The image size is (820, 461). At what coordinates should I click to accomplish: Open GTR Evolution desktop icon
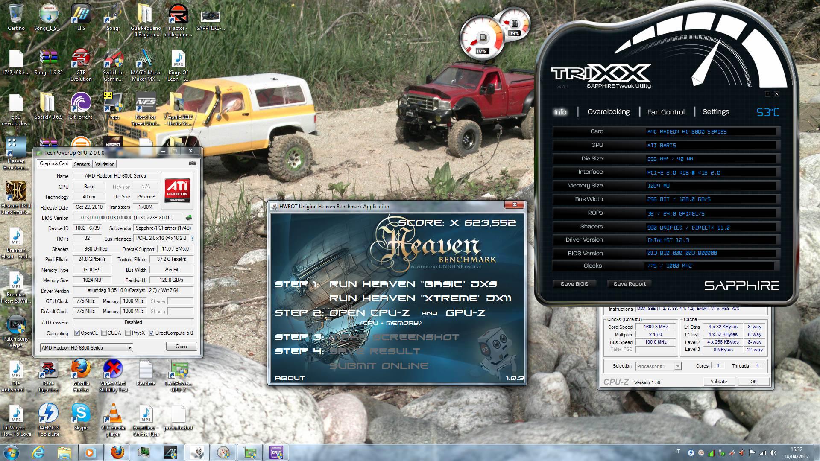pos(81,65)
